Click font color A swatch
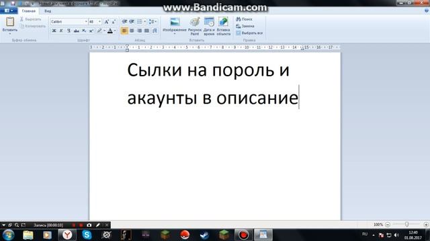Screen dimensions: 430x241 [x=110, y=31]
